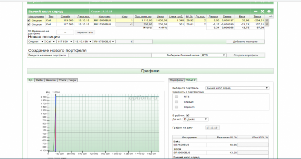This screenshot has width=301, height=159.
Task: Click the plus icon in portfolio header
Action: 269,12
